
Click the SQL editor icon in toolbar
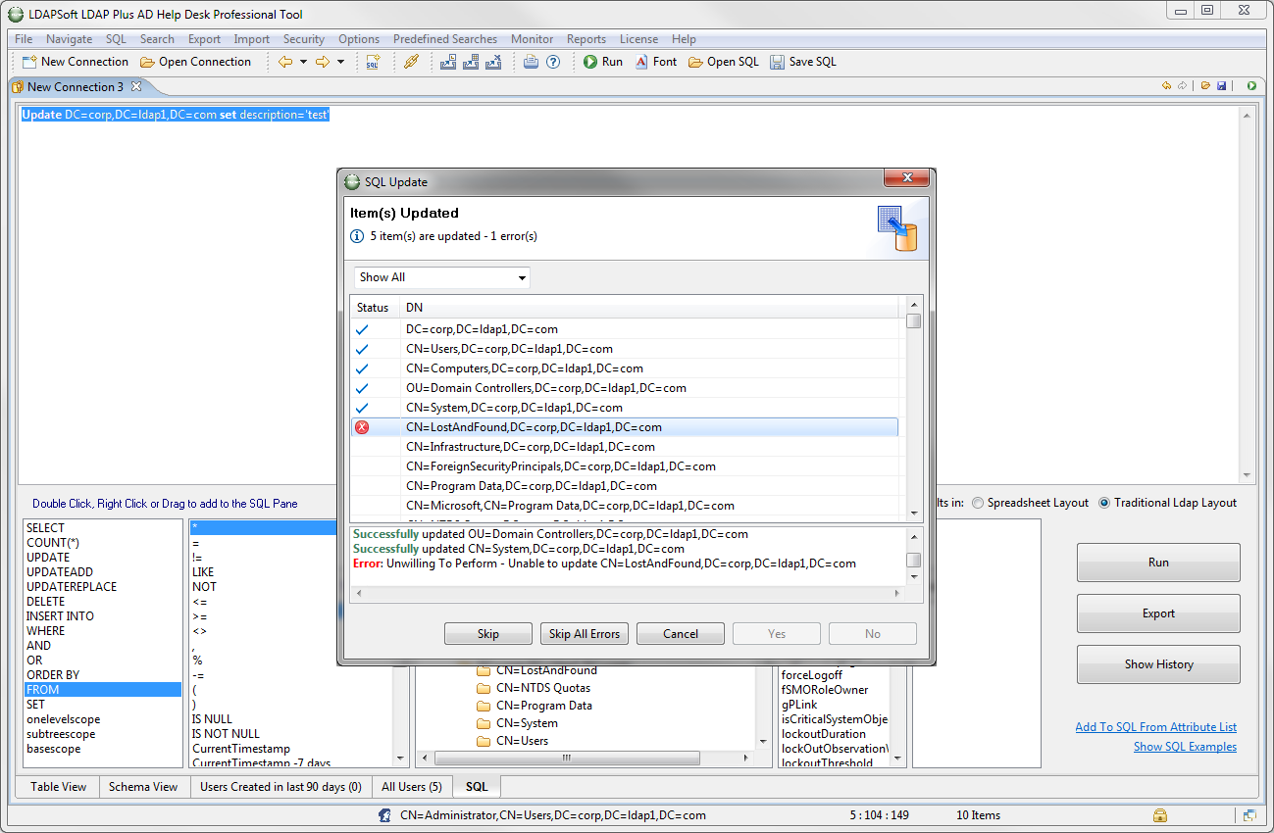click(x=373, y=62)
